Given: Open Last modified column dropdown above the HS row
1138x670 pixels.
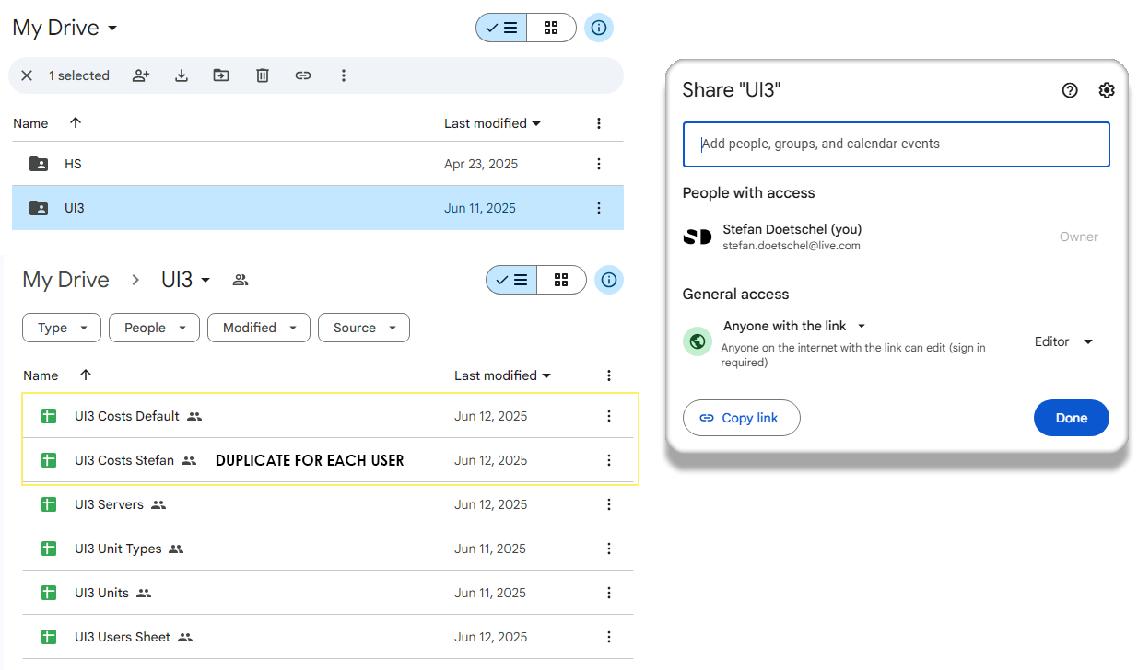Looking at the screenshot, I should click(492, 123).
